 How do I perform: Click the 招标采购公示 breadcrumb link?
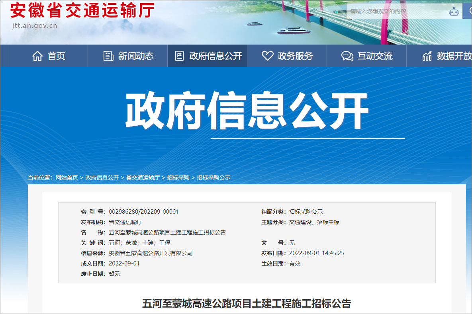click(213, 177)
